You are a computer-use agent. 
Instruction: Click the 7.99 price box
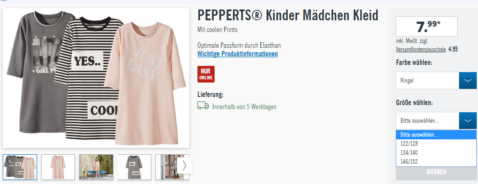[x=426, y=27]
